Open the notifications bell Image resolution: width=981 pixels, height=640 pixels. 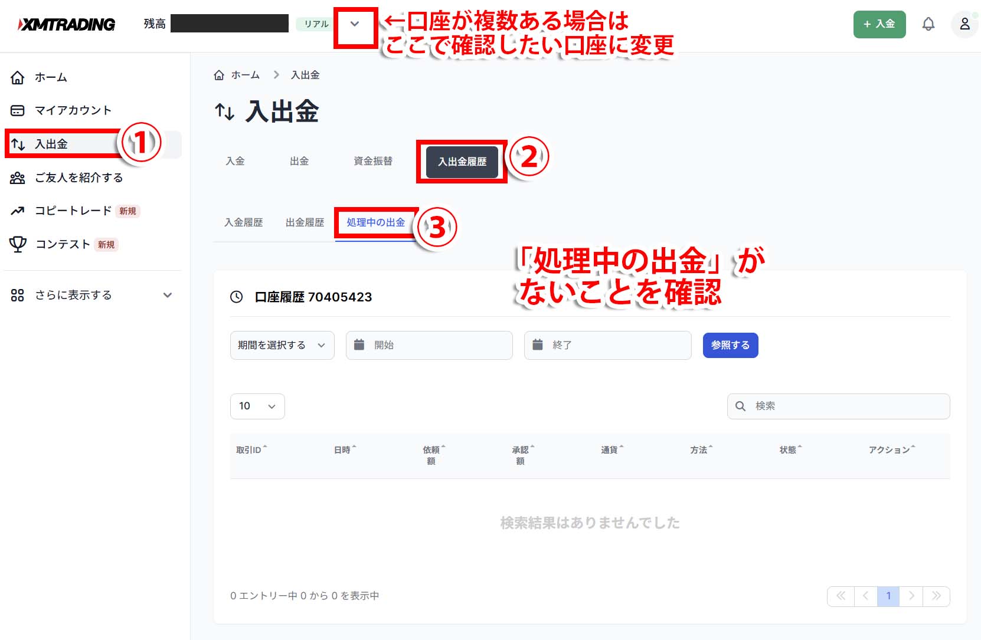(928, 24)
